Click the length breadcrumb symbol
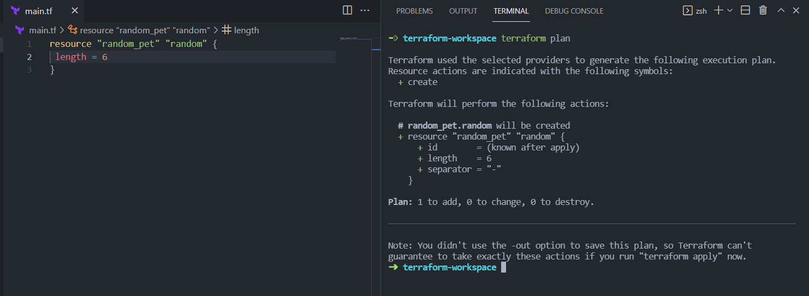This screenshot has height=296, width=809. coord(246,31)
